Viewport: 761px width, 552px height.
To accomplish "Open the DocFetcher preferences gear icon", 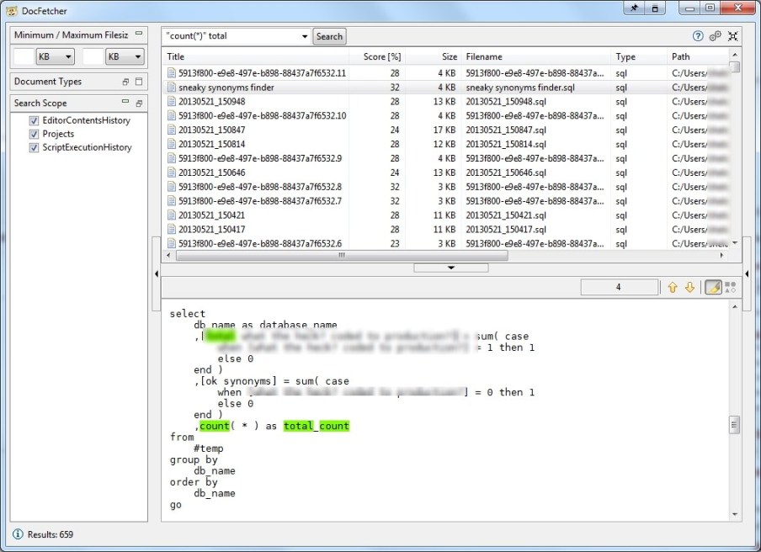I will click(x=716, y=36).
